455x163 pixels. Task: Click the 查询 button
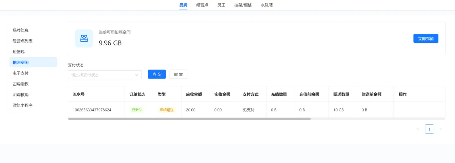pyautogui.click(x=157, y=74)
